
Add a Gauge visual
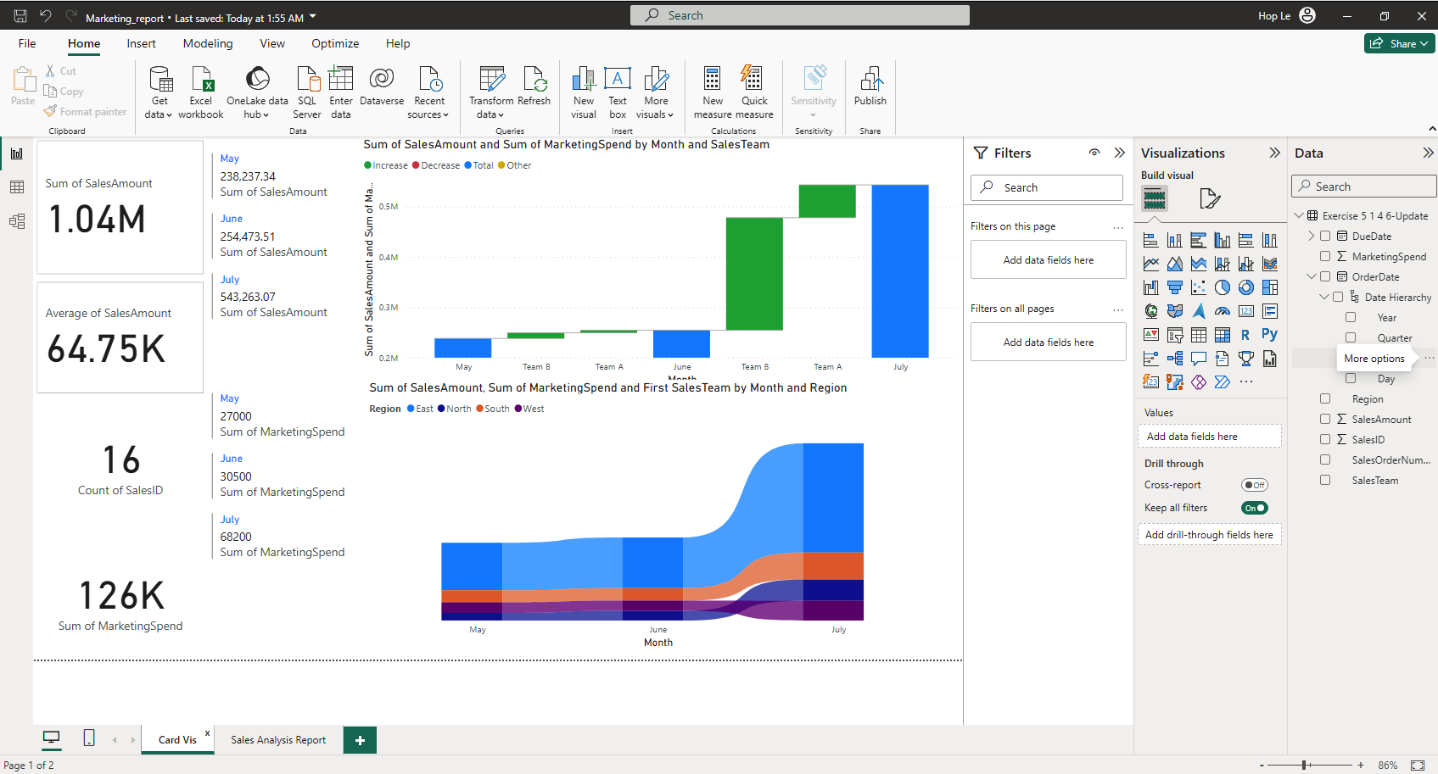(1223, 310)
